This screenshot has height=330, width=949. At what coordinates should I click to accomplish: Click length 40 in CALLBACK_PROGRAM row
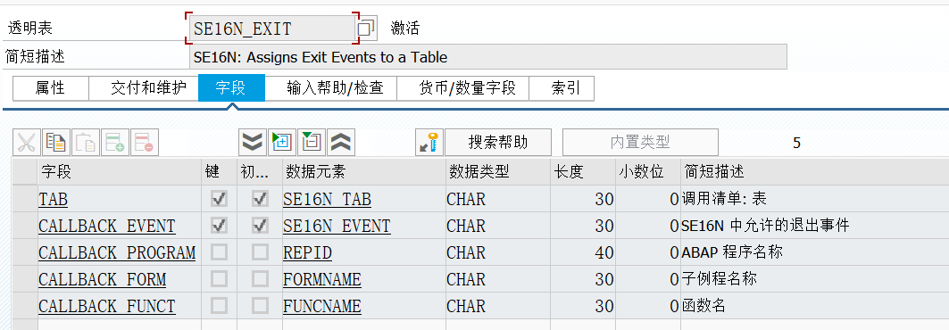pos(604,252)
